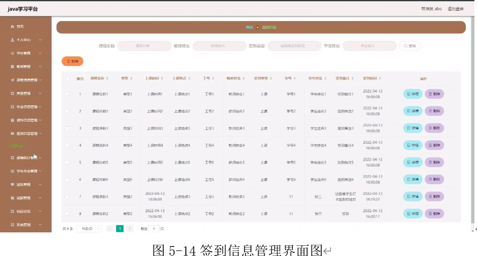The height and width of the screenshot is (256, 477).
Task: Open the 试题管理 menu label
Action: point(24,198)
